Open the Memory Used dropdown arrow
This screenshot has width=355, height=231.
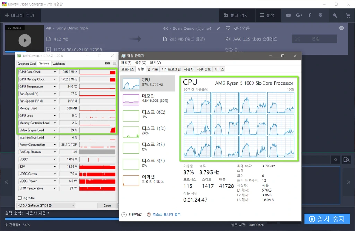point(55,108)
